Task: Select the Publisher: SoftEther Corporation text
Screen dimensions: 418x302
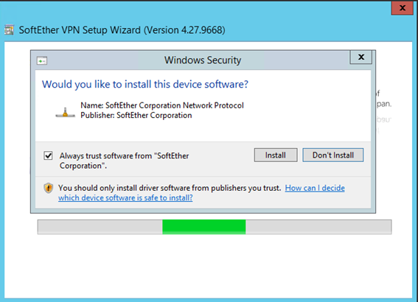Action: tap(136, 116)
